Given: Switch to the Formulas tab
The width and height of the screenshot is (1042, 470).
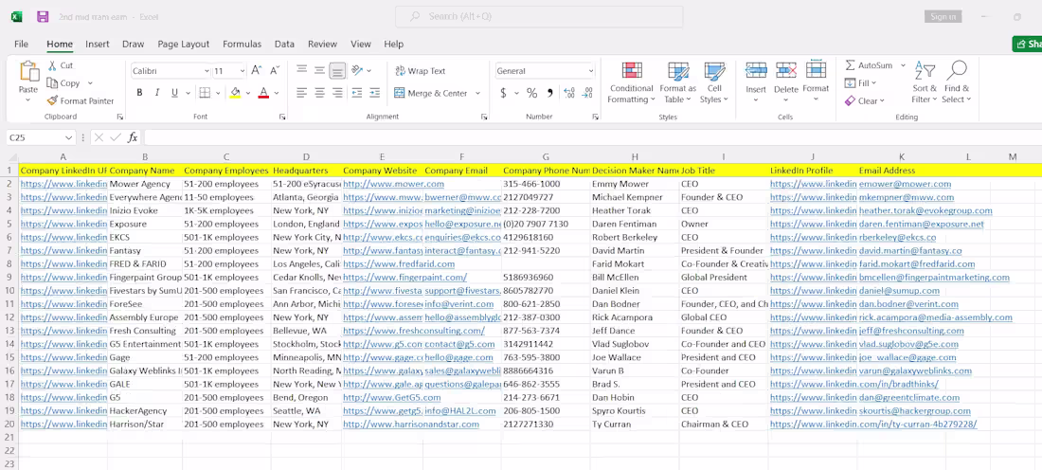Looking at the screenshot, I should click(x=242, y=44).
